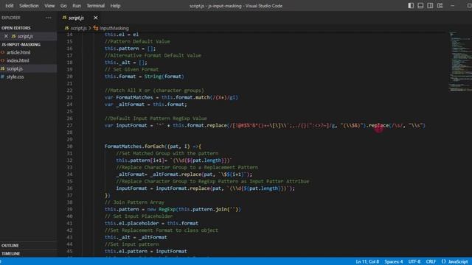Open Explorer more actions ellipsis
Screen dimensions: 472x265
coord(49,18)
